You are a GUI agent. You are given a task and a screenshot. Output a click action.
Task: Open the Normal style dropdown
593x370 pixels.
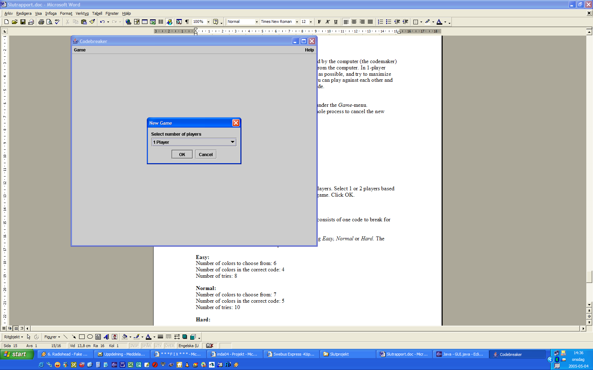point(257,22)
